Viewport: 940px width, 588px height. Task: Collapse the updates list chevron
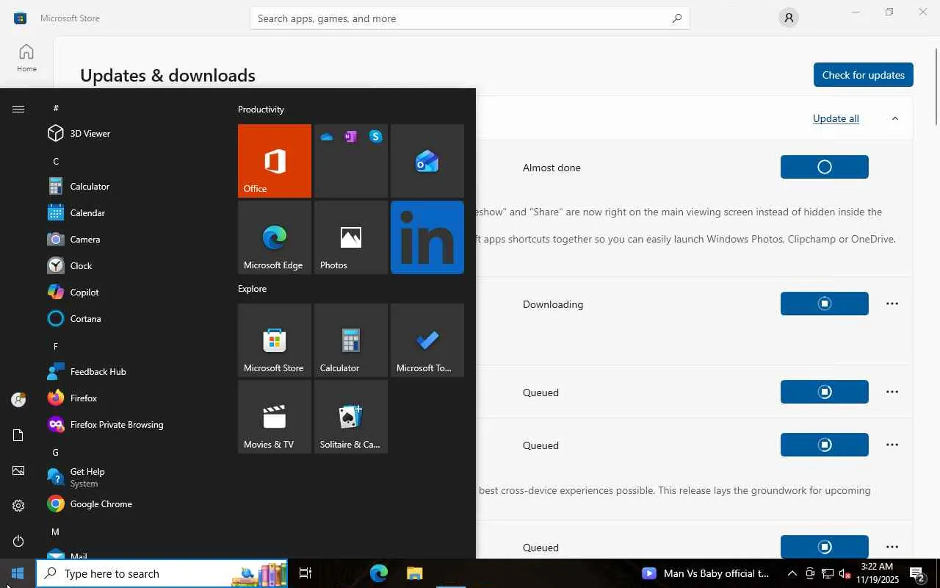tap(894, 118)
